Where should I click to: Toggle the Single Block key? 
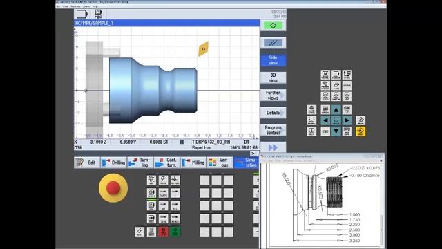151,232
